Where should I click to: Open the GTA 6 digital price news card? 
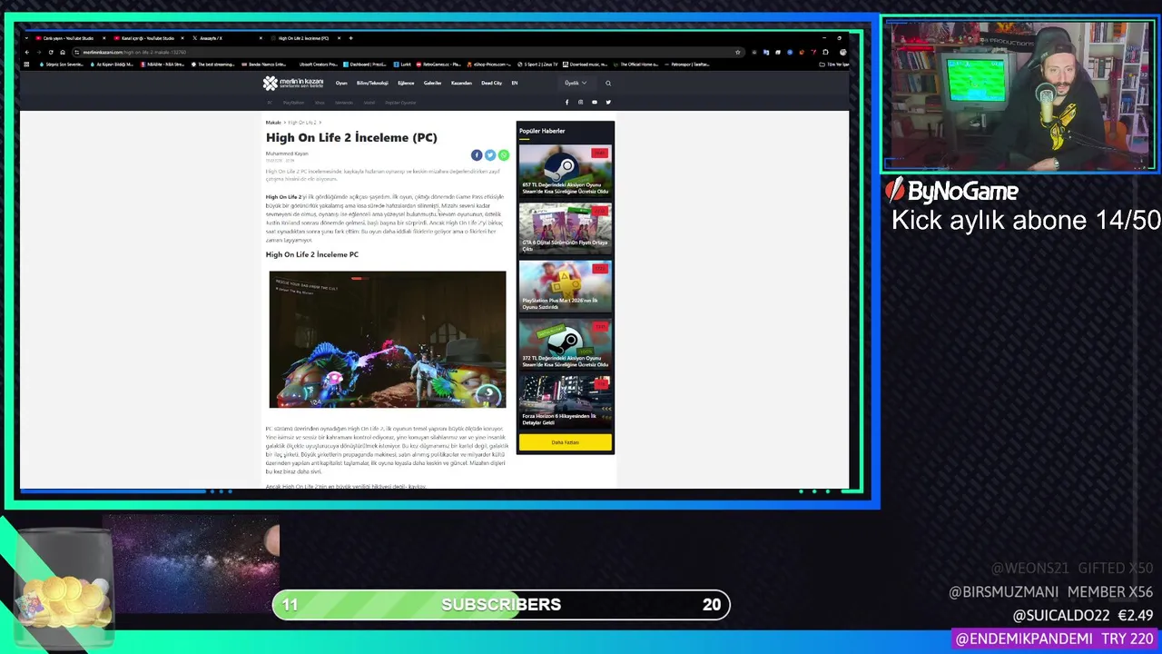pos(565,229)
